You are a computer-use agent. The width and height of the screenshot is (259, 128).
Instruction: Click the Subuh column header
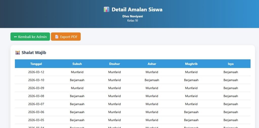coord(77,64)
